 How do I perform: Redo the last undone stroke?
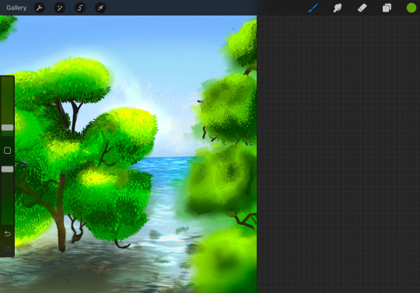click(7, 249)
